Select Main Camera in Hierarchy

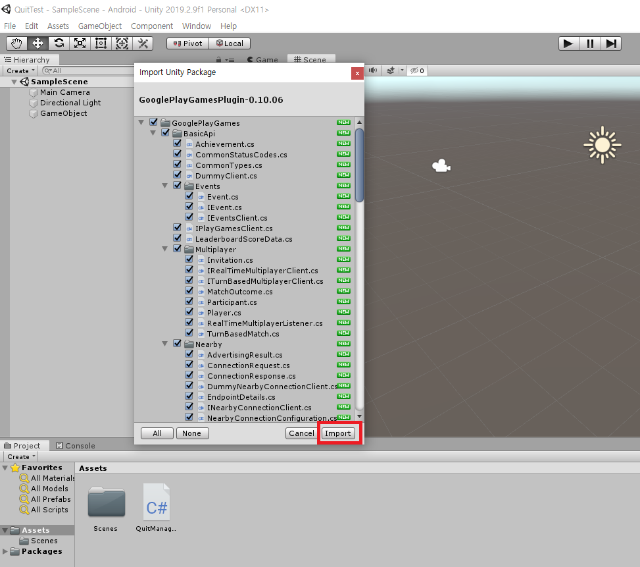[x=65, y=92]
